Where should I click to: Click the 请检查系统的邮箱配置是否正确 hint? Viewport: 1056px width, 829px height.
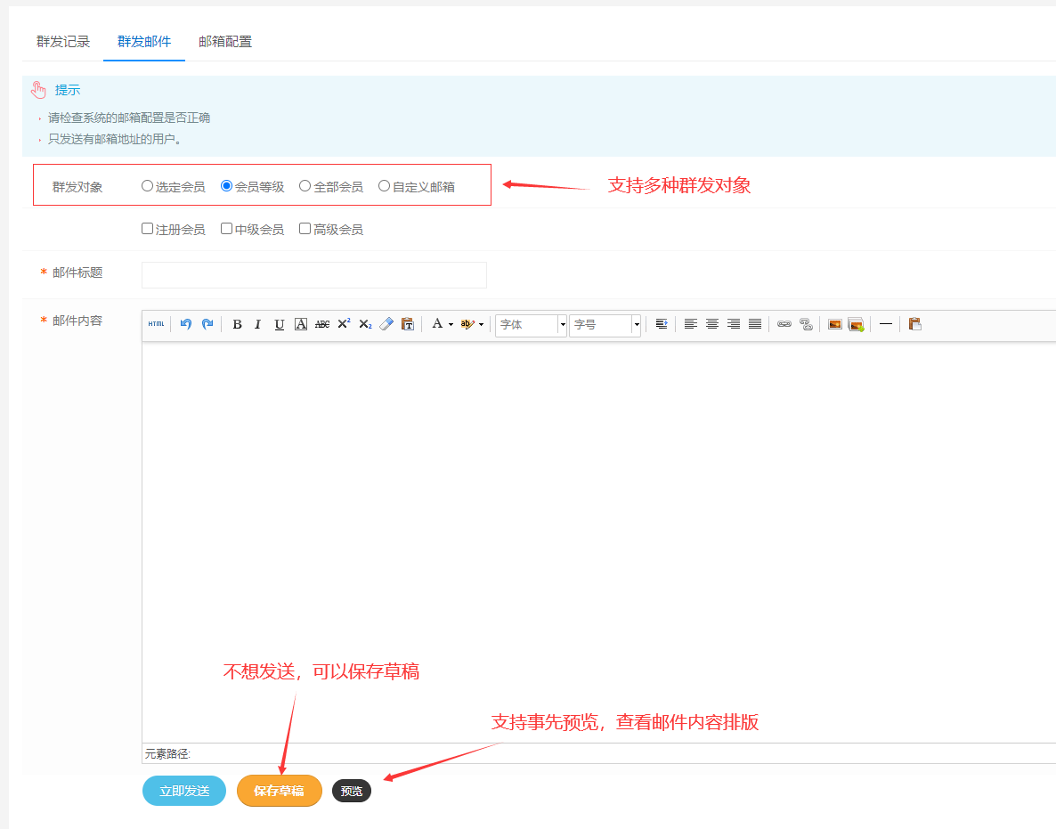pos(128,118)
